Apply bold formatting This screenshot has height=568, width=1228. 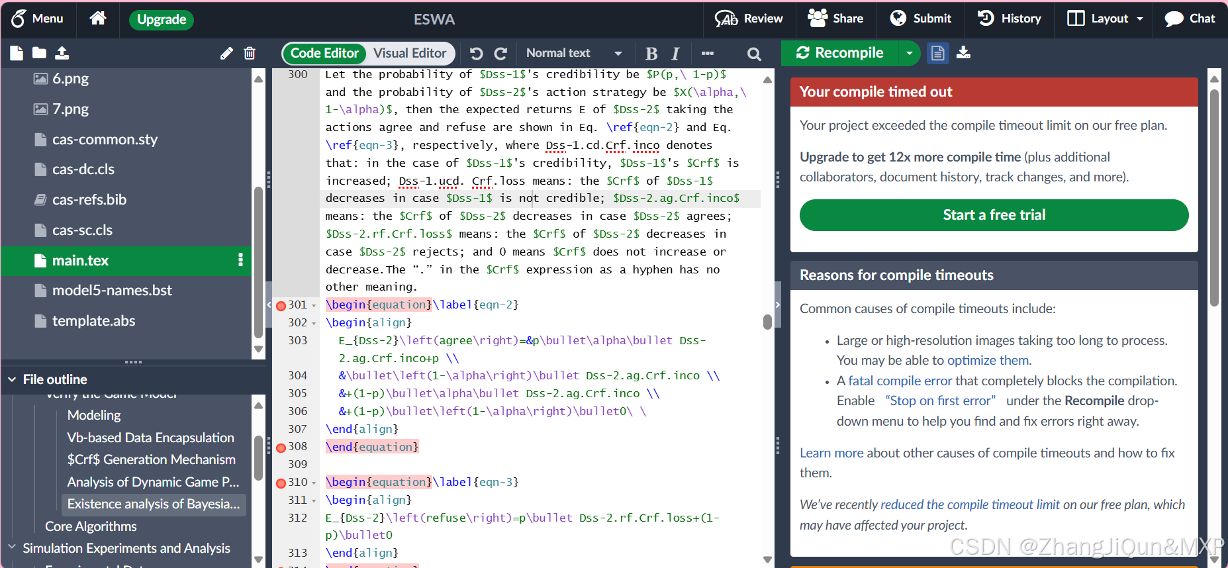651,54
